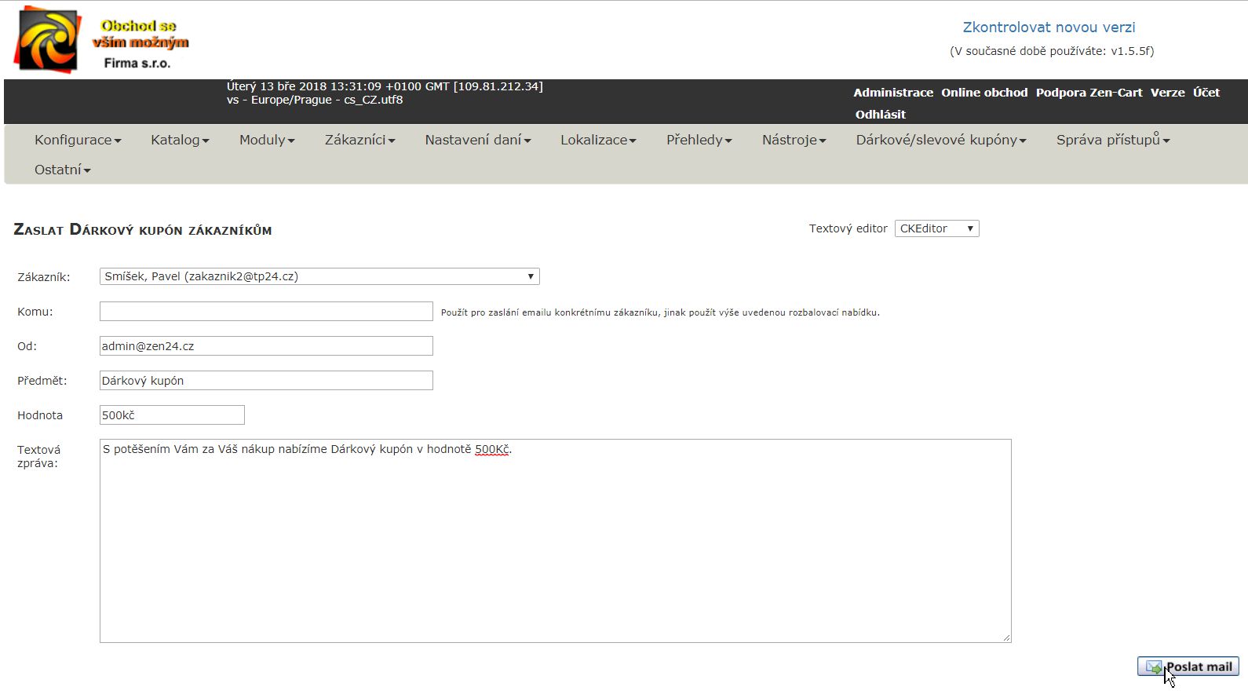Expand the Dárkové/slevové kupóny menu
This screenshot has height=694, width=1248.
(x=940, y=140)
